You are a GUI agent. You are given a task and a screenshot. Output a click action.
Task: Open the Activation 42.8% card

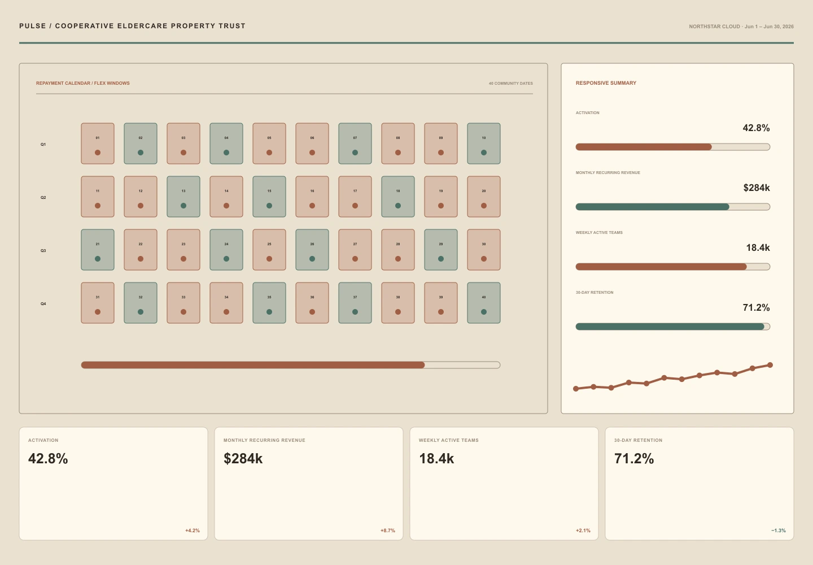113,484
